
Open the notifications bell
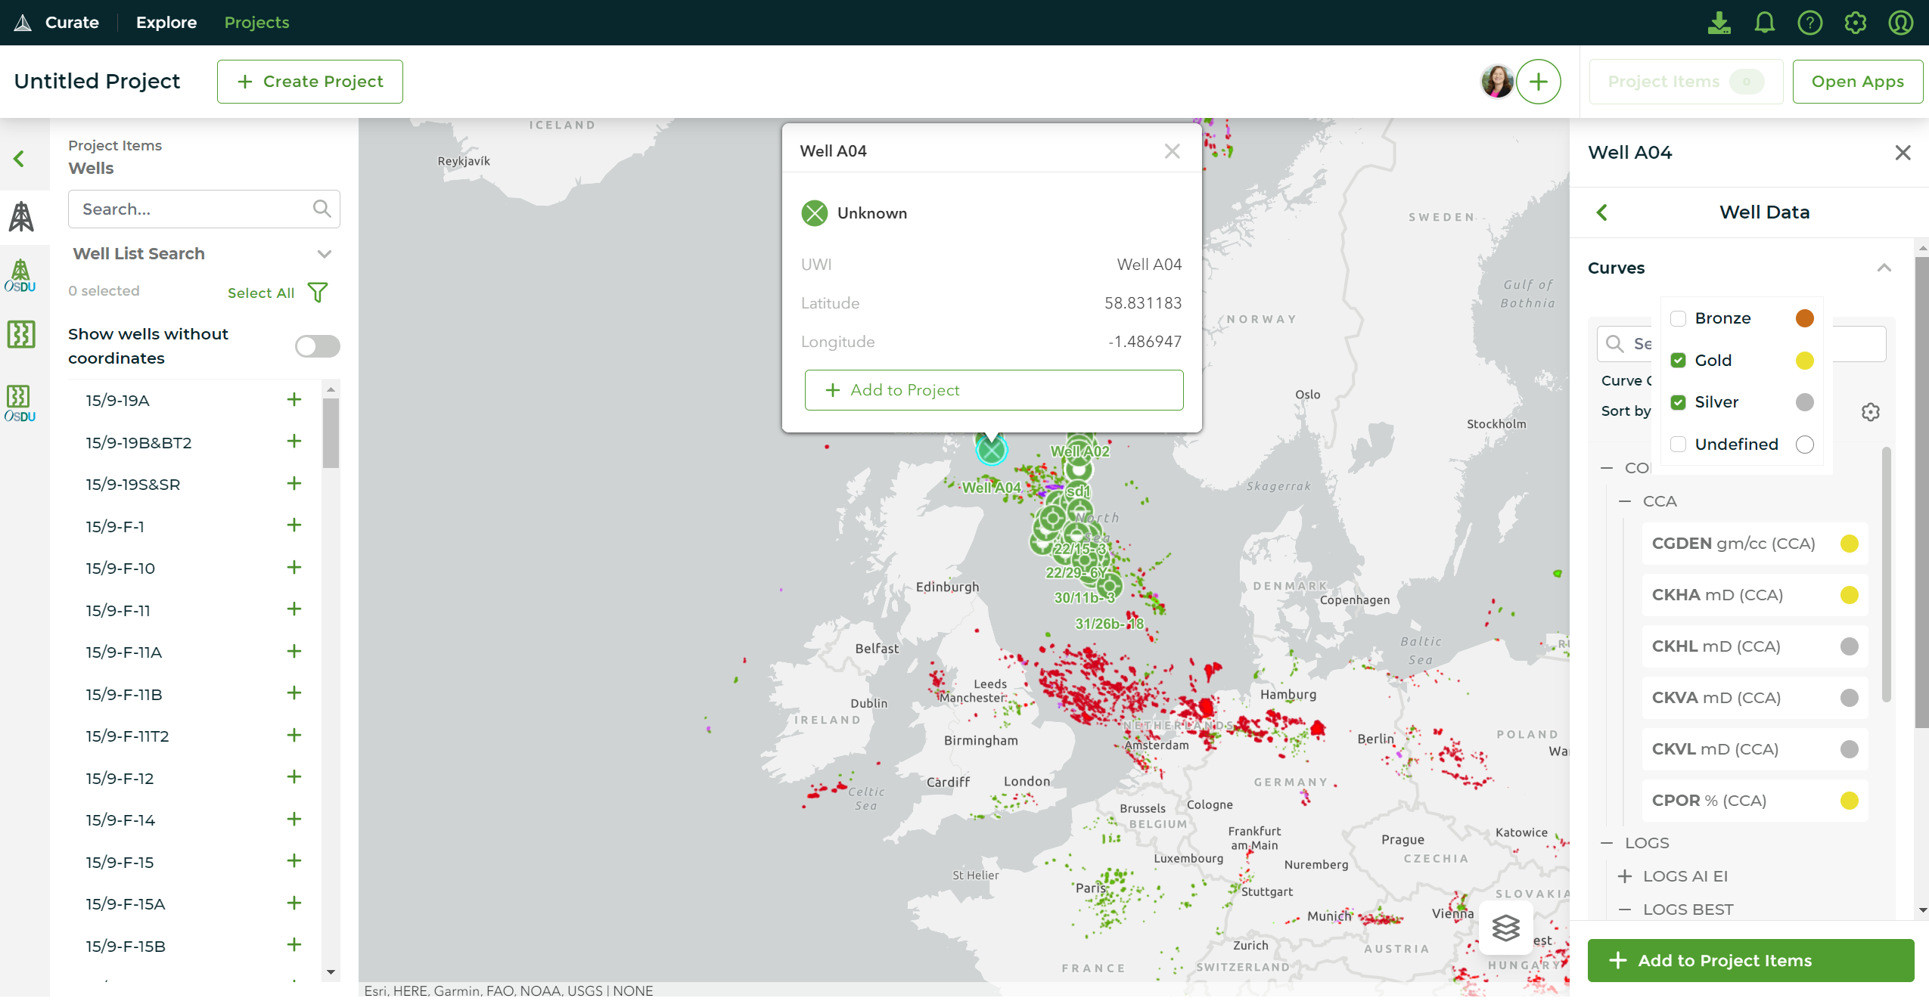coord(1764,23)
